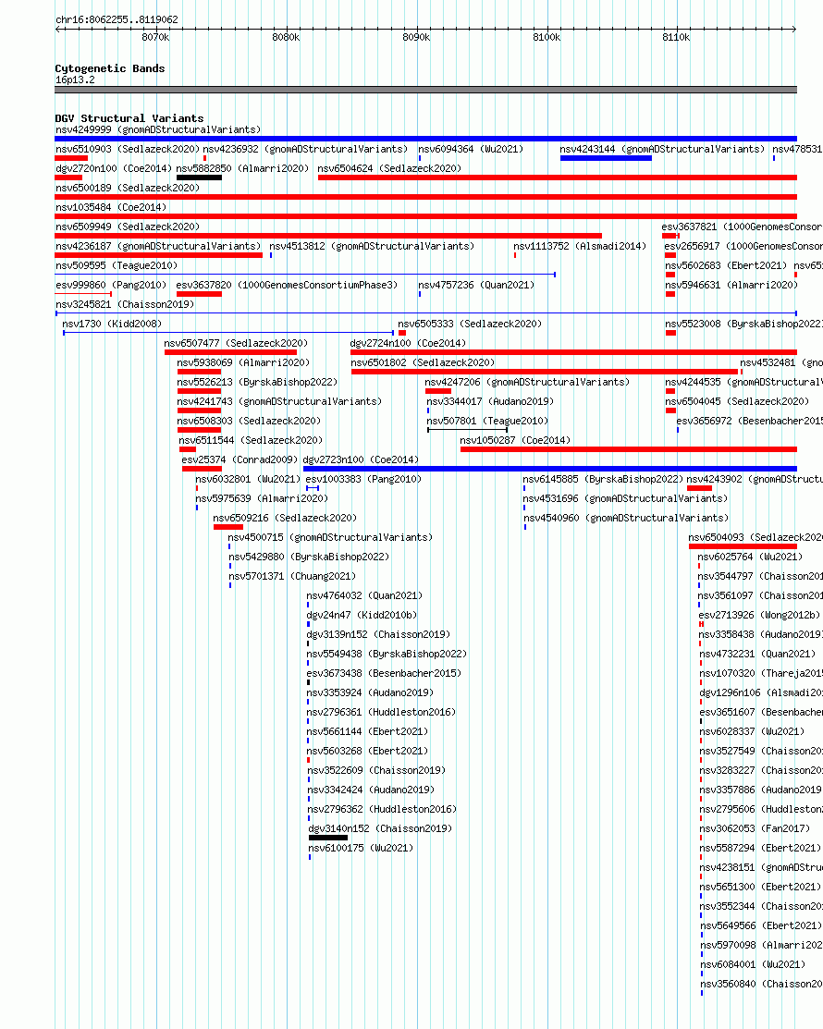Click dgv3139n152 Chaisson2019 label
The height and width of the screenshot is (1029, 823).
tap(379, 634)
